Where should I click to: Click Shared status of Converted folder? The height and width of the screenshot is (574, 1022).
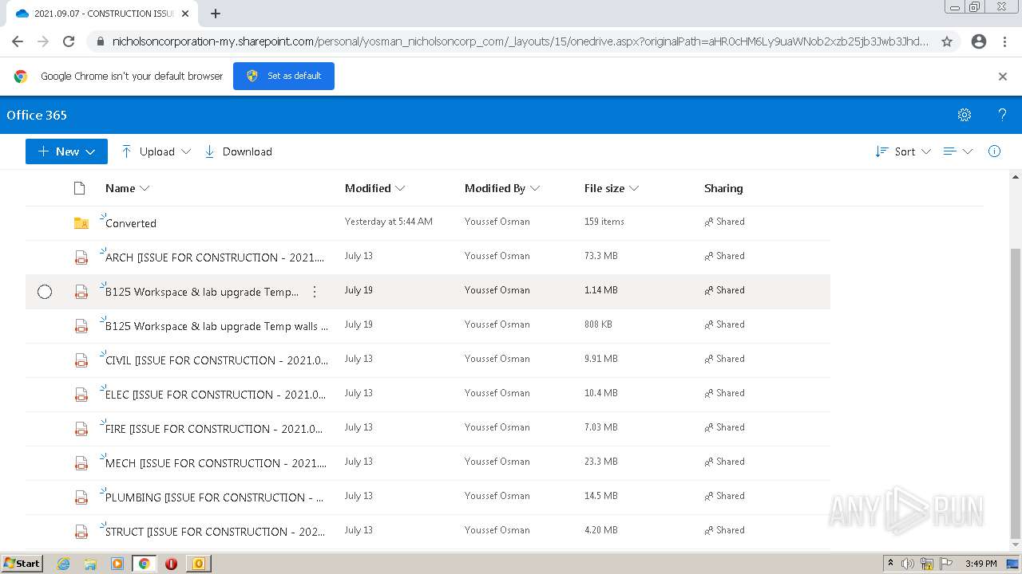pos(724,222)
